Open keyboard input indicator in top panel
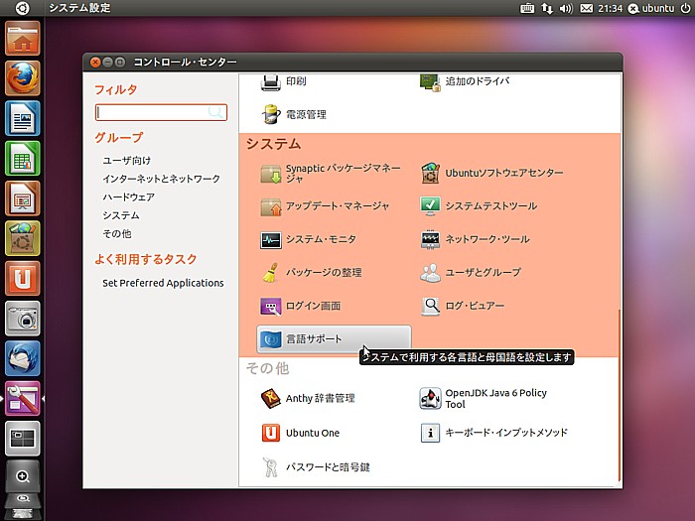This screenshot has width=695, height=521. point(526,8)
